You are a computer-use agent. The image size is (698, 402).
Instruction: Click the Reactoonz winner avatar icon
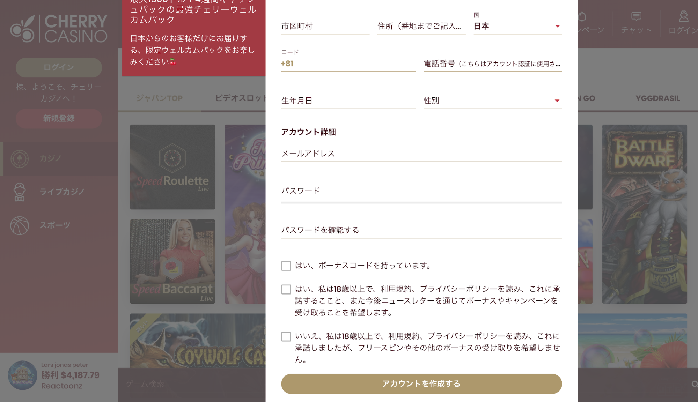click(x=22, y=375)
